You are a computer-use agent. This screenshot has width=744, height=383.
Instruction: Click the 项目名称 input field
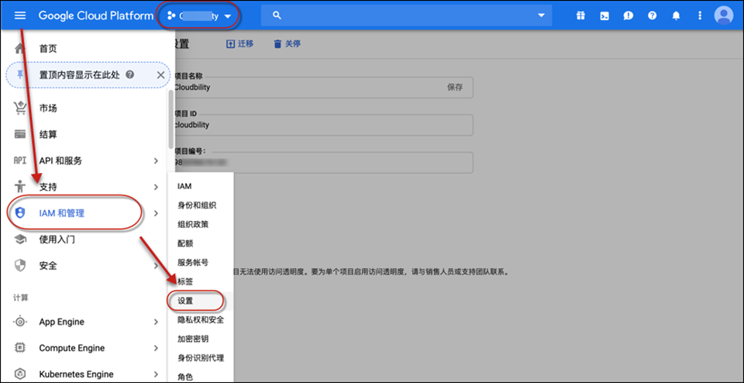pos(310,88)
